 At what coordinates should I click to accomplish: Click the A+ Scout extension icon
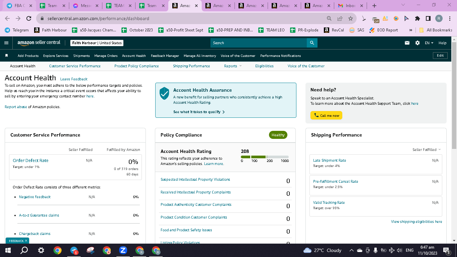tap(385, 19)
